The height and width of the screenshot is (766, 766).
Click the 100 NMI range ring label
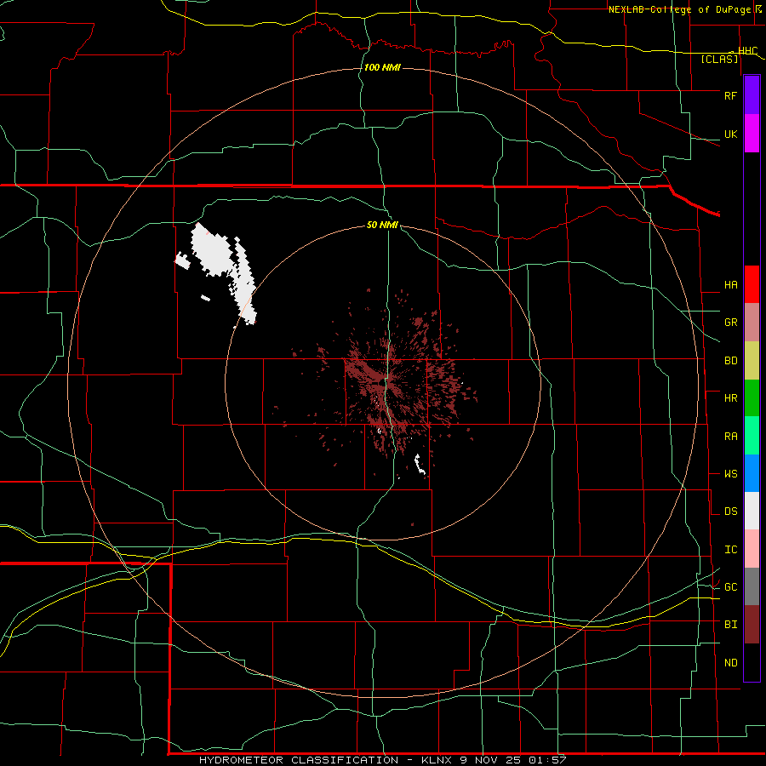coord(382,67)
